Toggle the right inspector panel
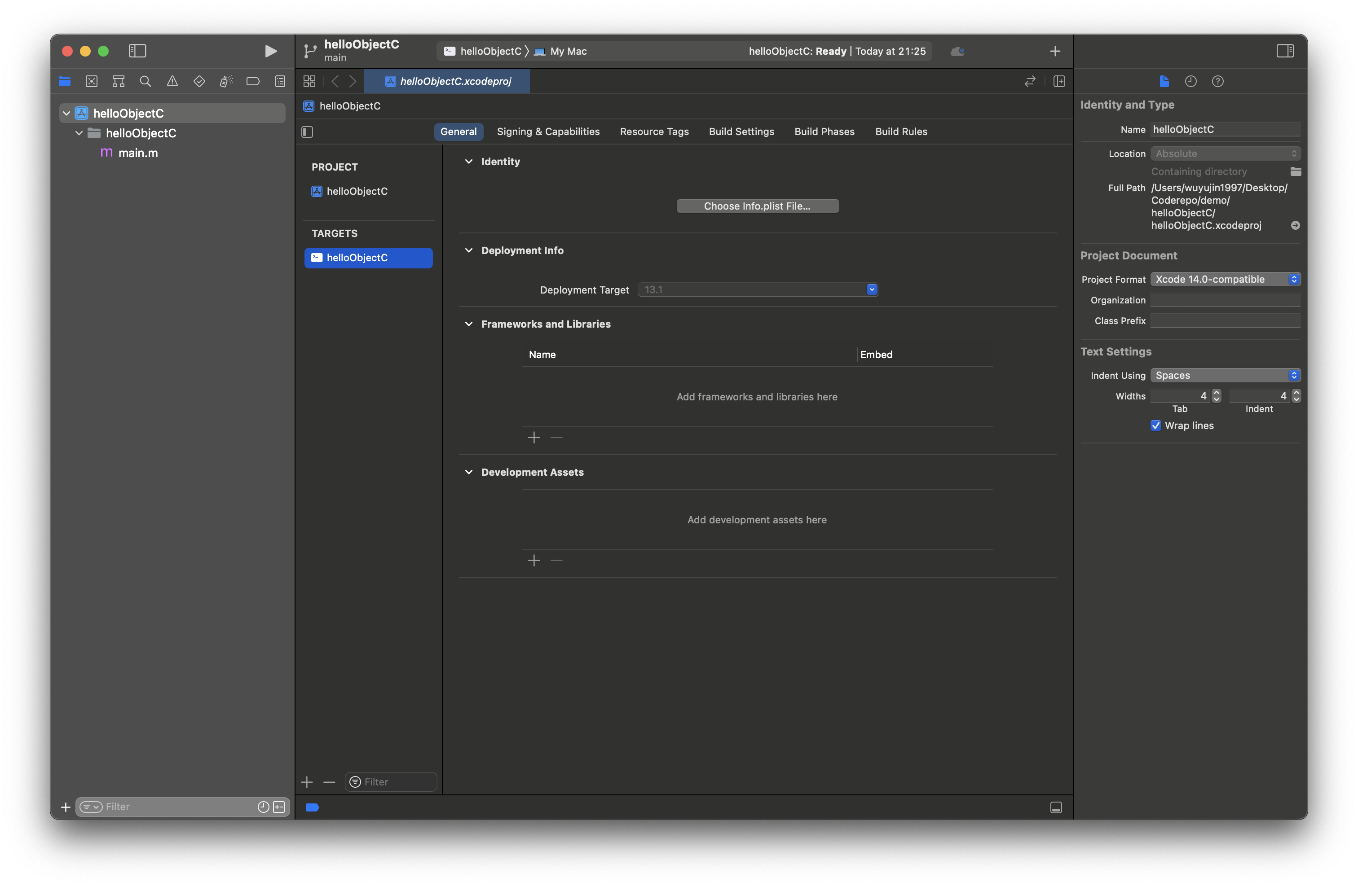 pos(1285,51)
